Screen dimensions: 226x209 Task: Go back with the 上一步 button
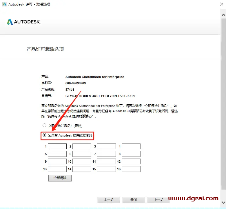[x=109, y=200]
